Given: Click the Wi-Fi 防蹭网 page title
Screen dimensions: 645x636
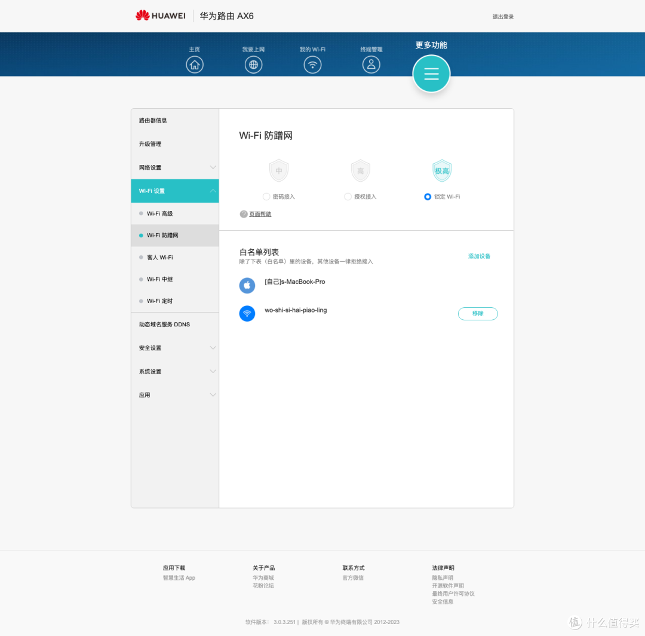Looking at the screenshot, I should click(266, 136).
